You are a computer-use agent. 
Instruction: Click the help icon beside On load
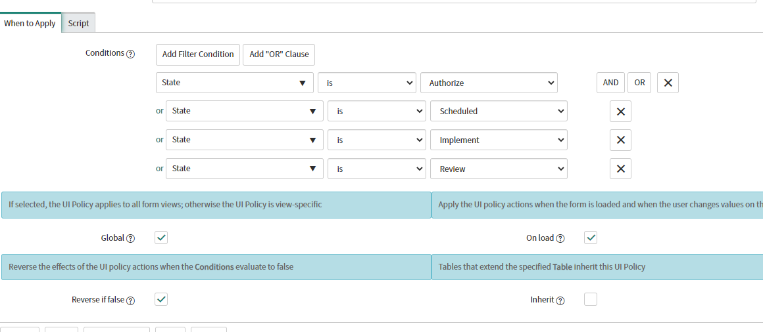click(x=560, y=238)
